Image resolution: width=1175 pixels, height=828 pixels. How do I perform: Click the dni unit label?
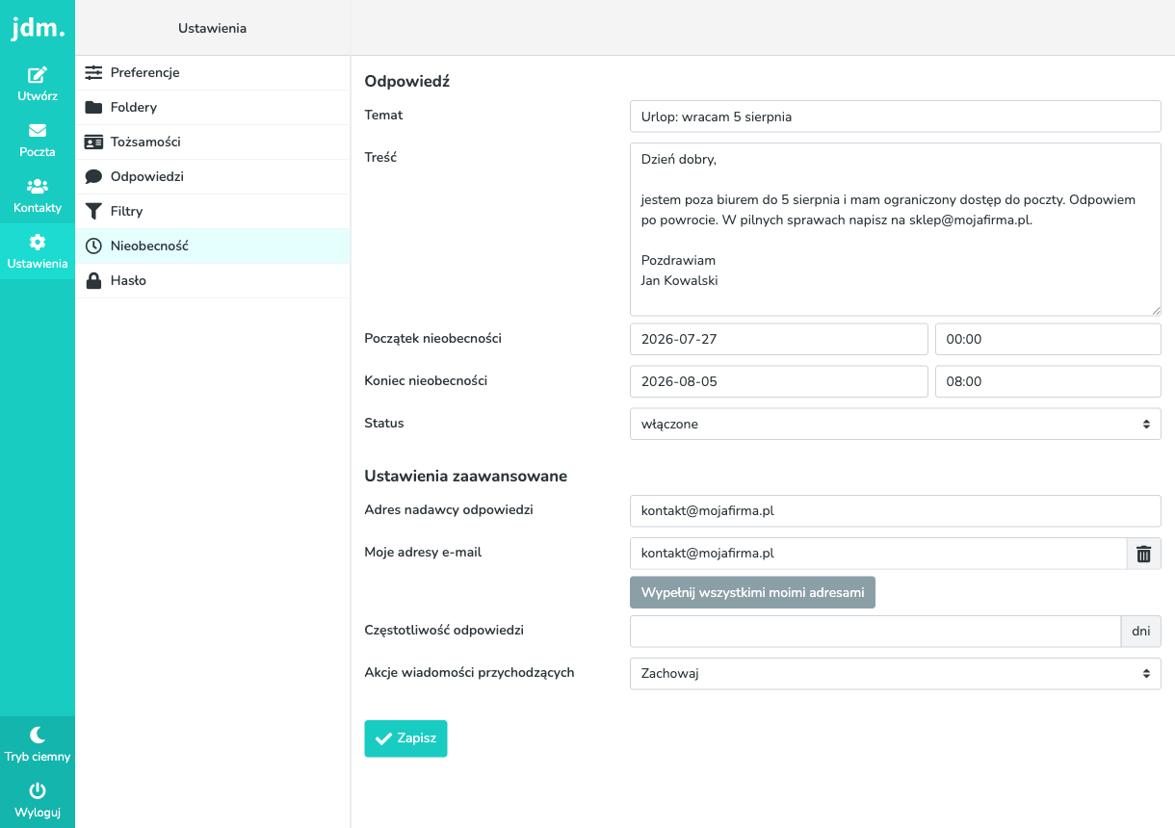1141,632
